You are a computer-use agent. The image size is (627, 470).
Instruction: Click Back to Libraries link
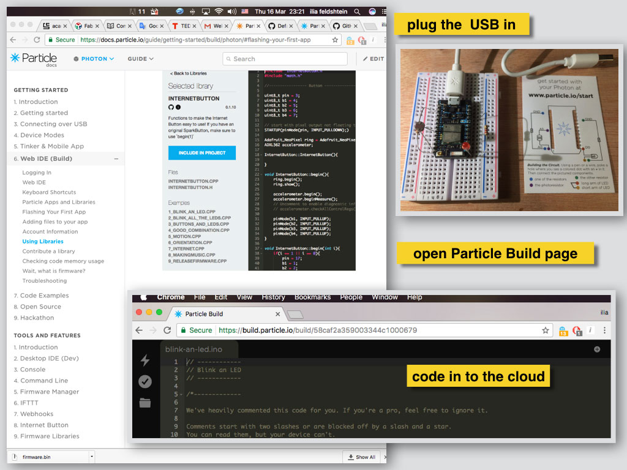189,73
